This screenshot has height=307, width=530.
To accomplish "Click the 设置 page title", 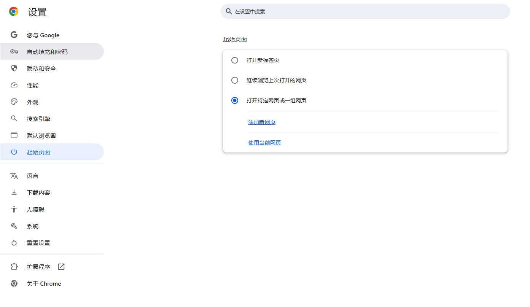I will 37,12.
